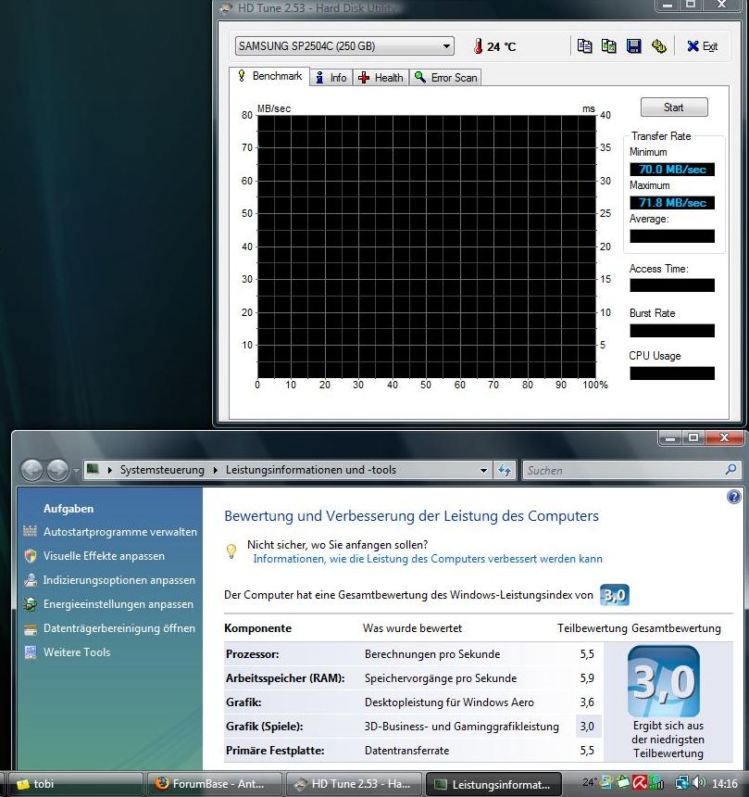Open the SAMSUNG SP2504C drive dropdown
749x797 pixels.
(343, 46)
